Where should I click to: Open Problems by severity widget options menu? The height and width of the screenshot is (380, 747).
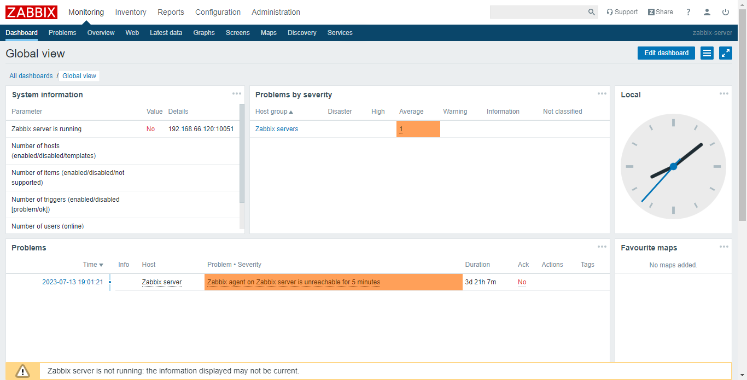pos(602,93)
